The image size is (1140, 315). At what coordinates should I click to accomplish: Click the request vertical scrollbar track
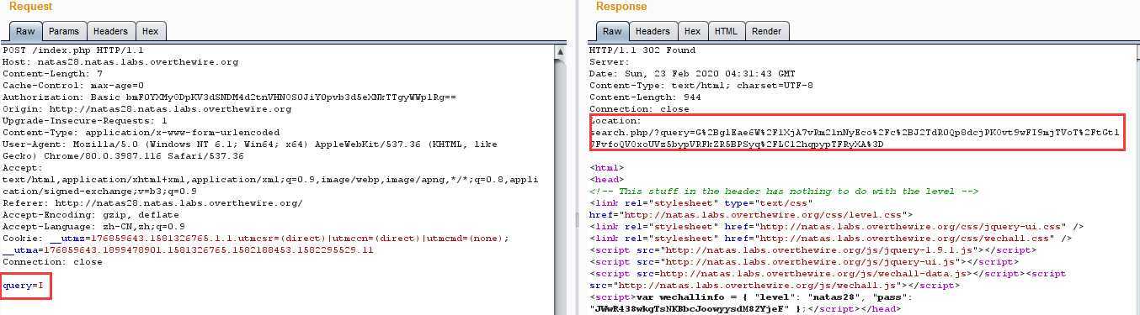coord(561,185)
